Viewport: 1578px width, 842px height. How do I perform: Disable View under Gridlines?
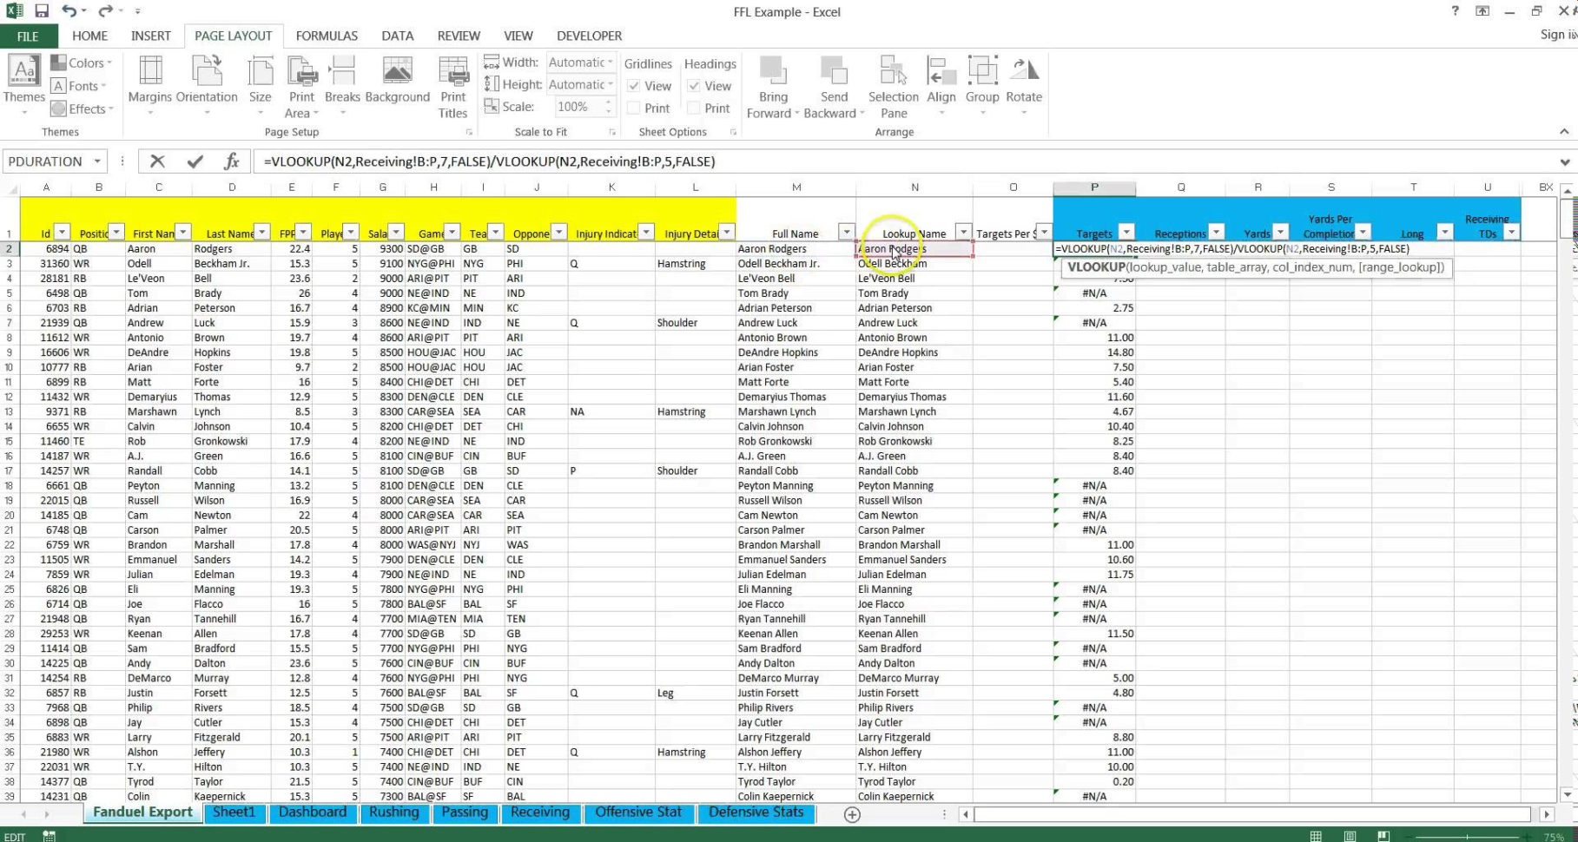point(633,85)
